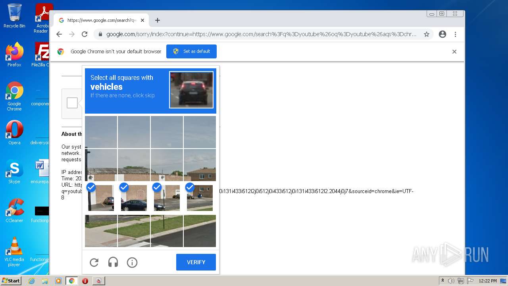The width and height of the screenshot is (508, 286).
Task: Open Chrome three-dot menu
Action: pos(455,34)
